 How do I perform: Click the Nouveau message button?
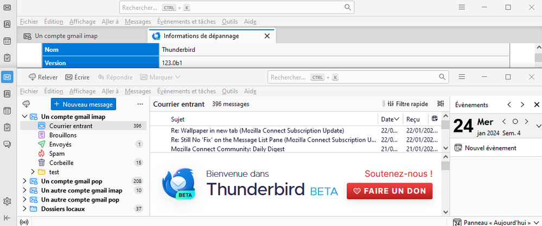84,104
